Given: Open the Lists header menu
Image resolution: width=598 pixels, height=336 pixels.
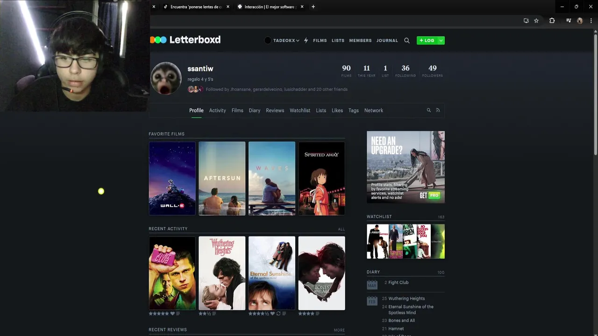Looking at the screenshot, I should pyautogui.click(x=338, y=41).
